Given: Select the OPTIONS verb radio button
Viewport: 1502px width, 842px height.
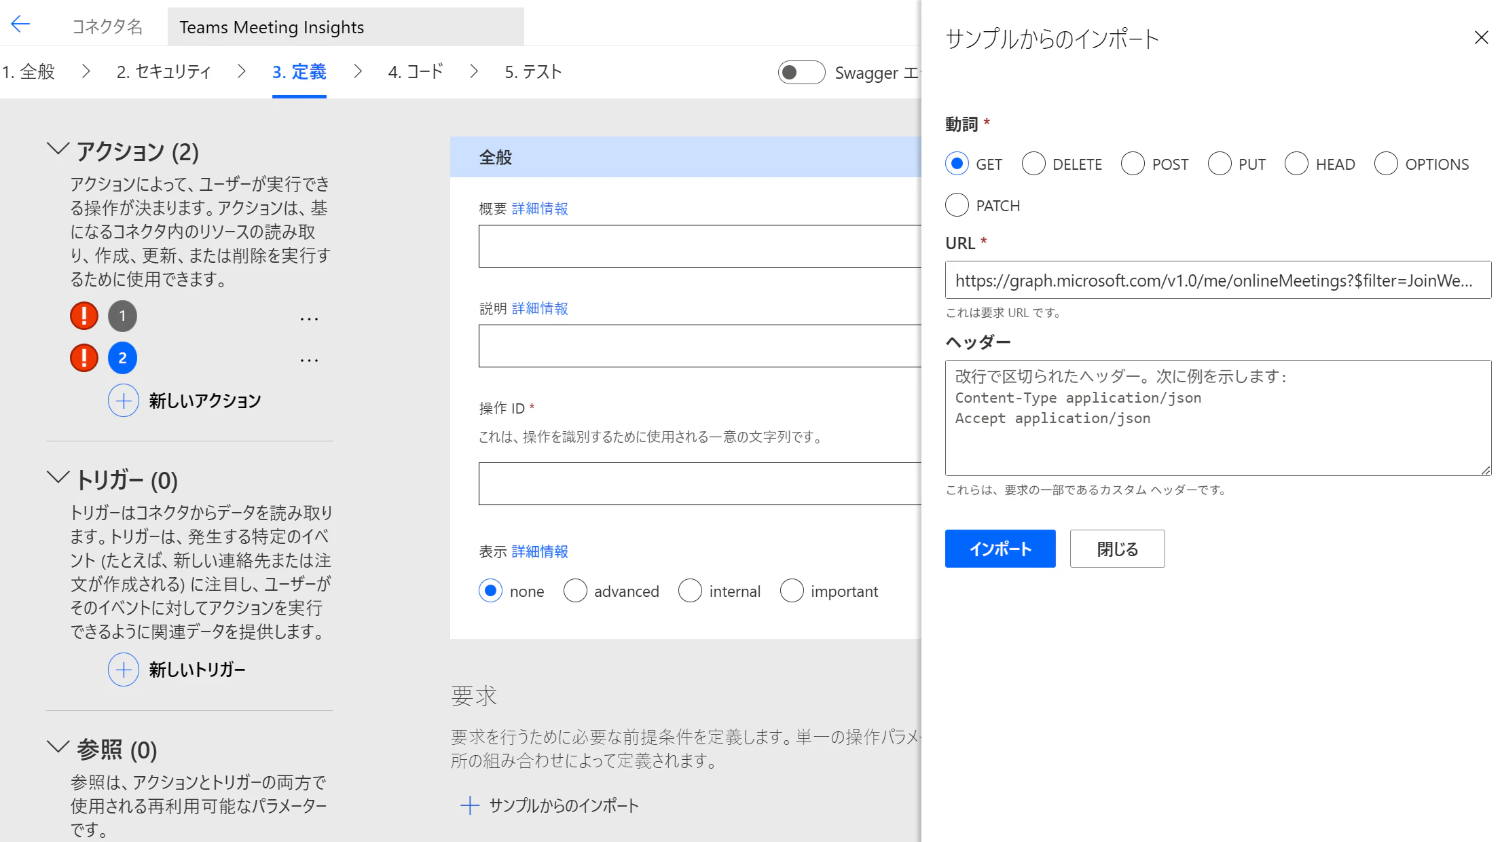Looking at the screenshot, I should click(1386, 164).
